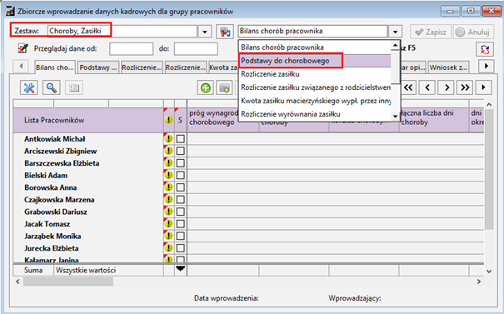Screen dimensions: 504x314
Task: Go to previous record arrow
Action: click(427, 87)
